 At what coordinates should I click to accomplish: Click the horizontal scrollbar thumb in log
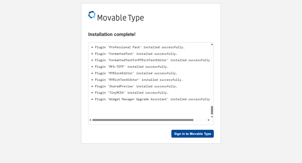coord(143,120)
